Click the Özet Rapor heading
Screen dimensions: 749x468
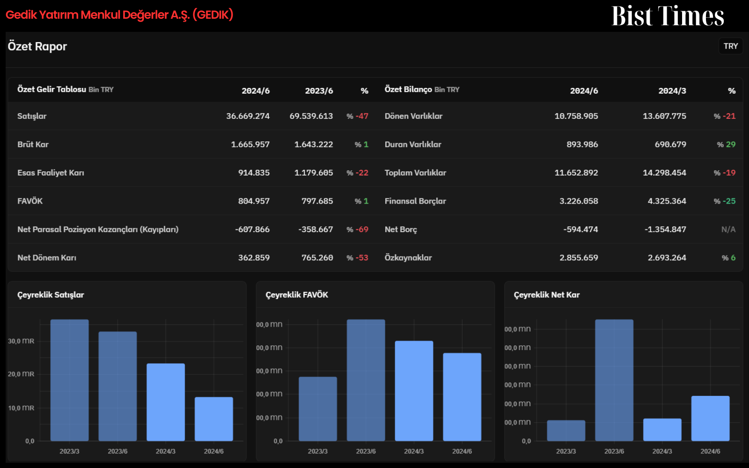point(37,46)
